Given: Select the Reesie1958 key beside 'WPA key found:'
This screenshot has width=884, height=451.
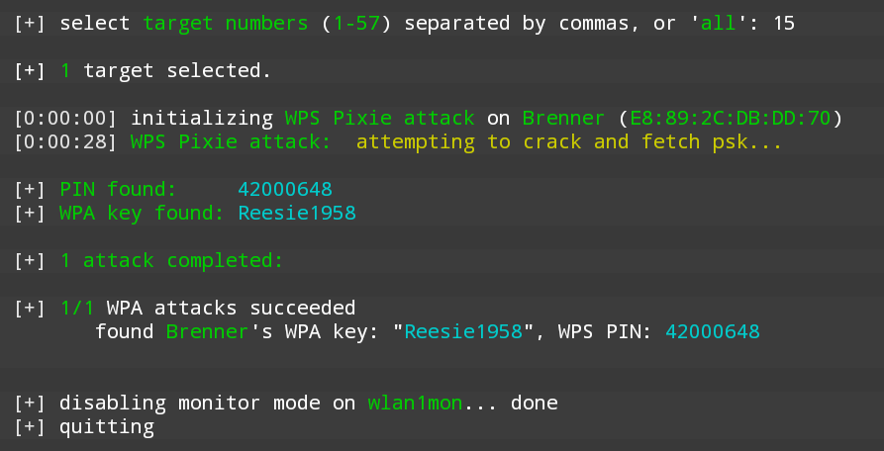Looking at the screenshot, I should [x=297, y=213].
